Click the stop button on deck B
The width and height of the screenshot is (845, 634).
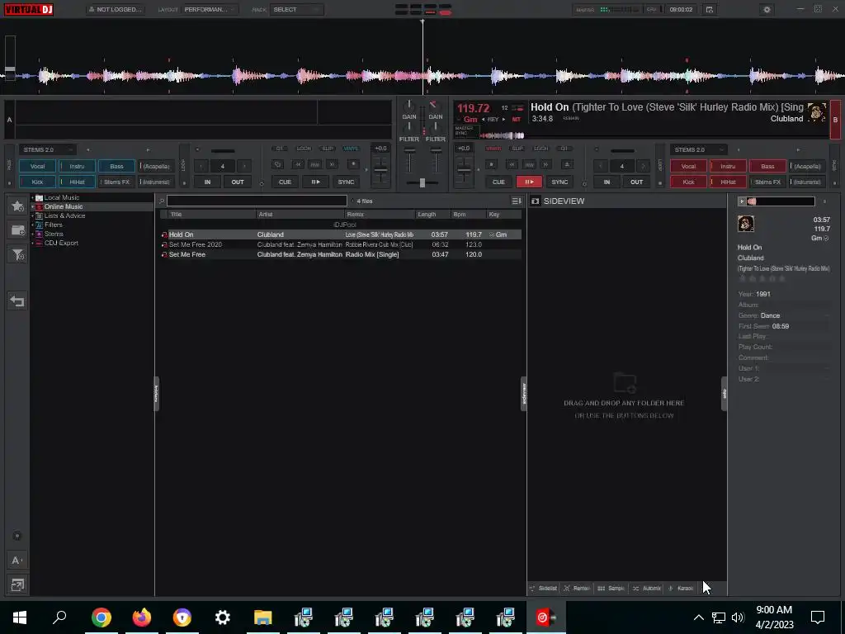pos(491,164)
